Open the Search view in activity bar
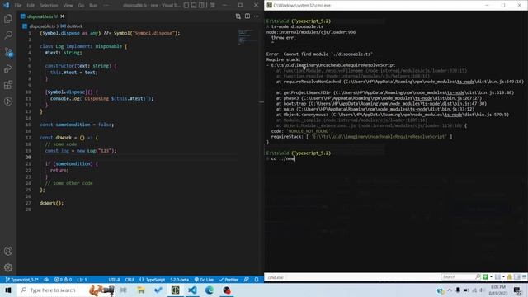The height and width of the screenshot is (297, 528). (8, 35)
